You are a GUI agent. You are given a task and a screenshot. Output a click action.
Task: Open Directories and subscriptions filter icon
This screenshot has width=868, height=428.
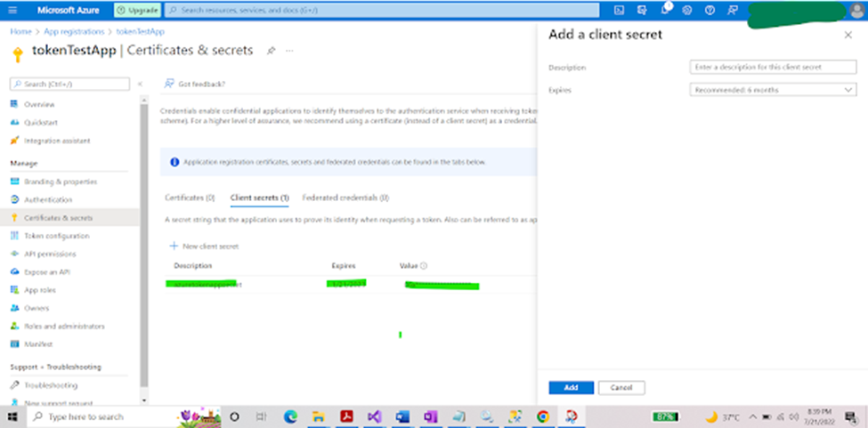[642, 10]
